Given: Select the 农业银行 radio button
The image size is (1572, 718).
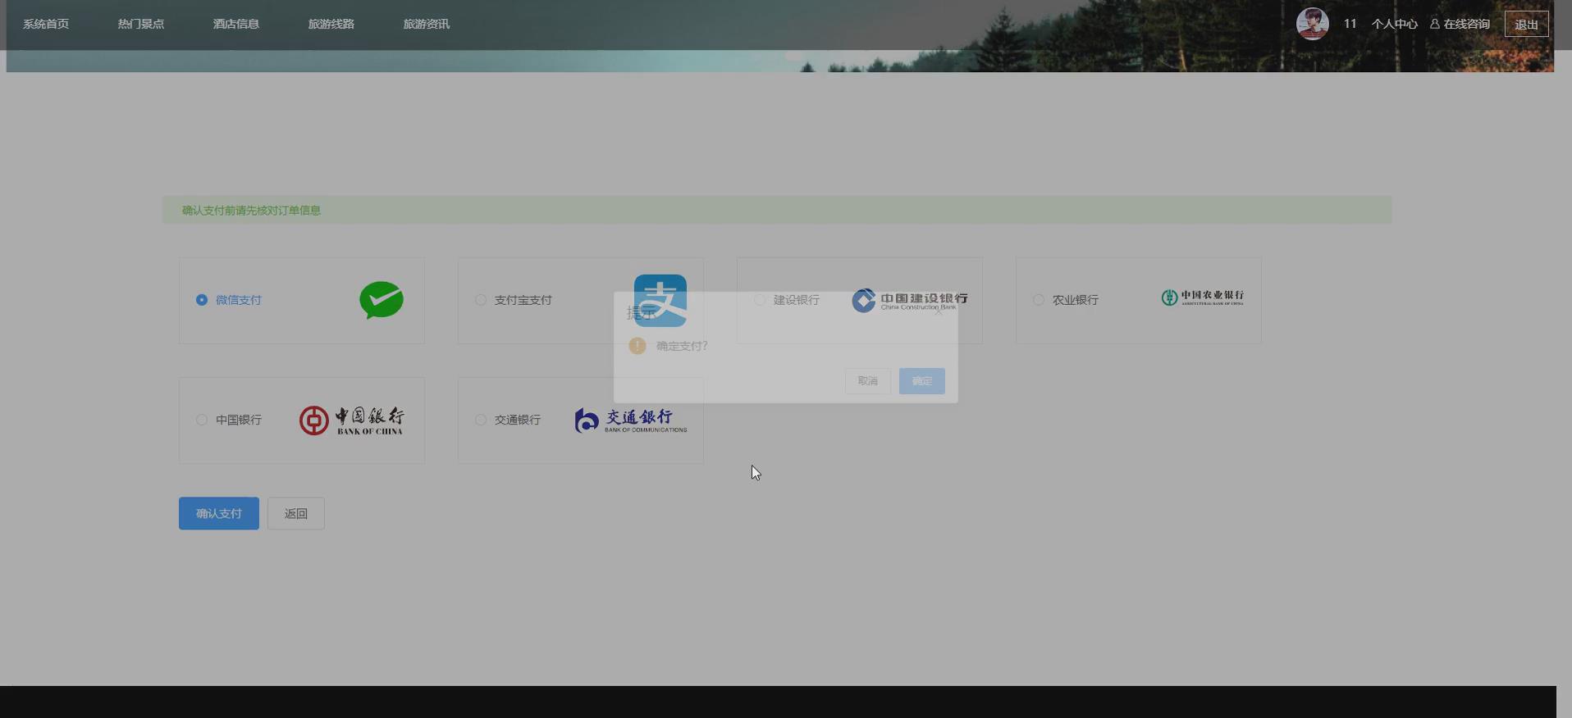Looking at the screenshot, I should coord(1039,300).
